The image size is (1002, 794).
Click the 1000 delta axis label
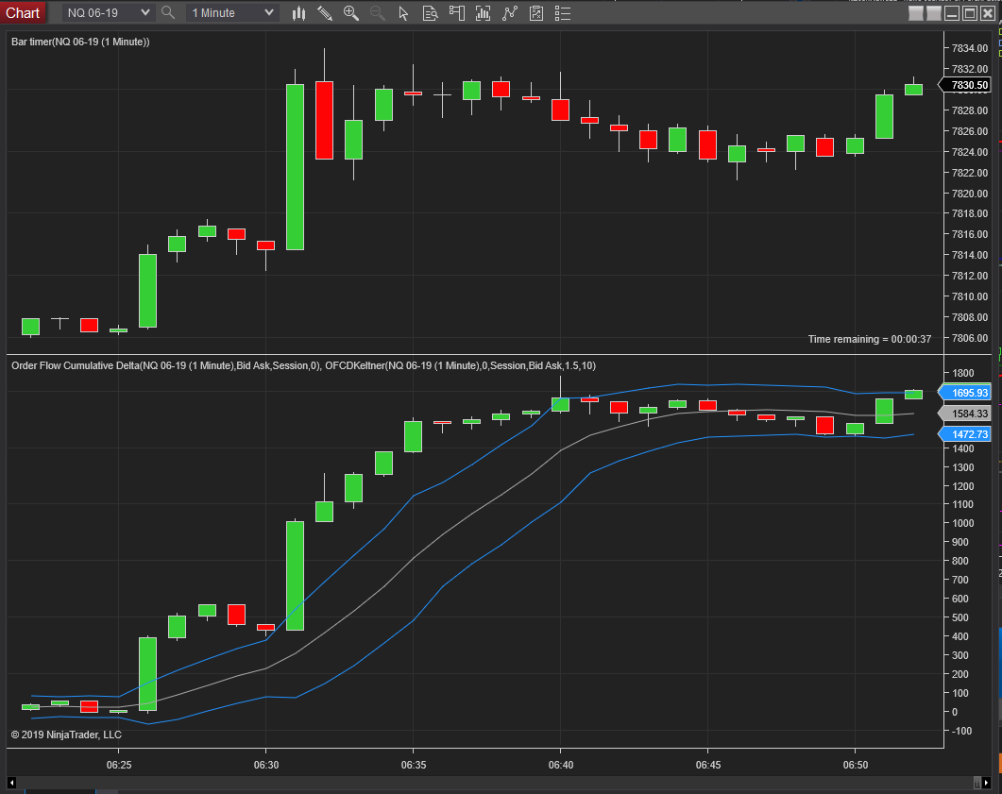(963, 523)
